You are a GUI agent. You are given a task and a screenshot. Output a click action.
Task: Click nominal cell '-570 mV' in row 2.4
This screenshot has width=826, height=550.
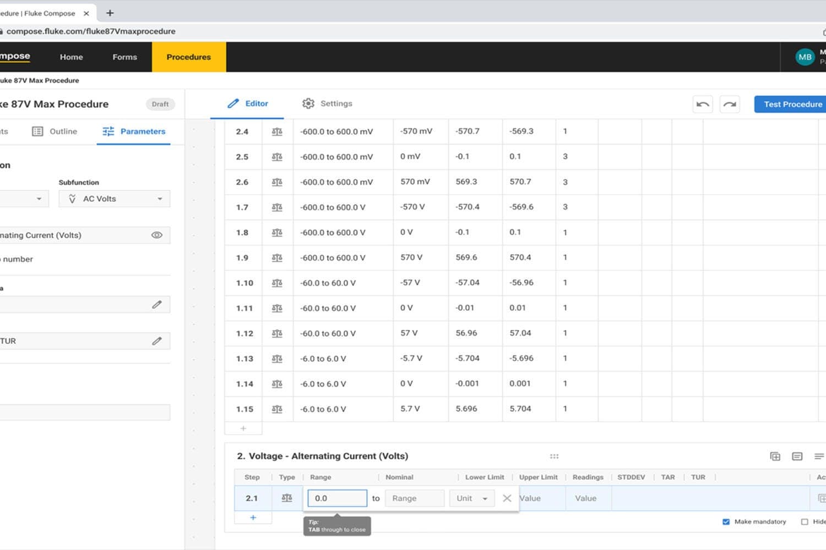pos(416,131)
